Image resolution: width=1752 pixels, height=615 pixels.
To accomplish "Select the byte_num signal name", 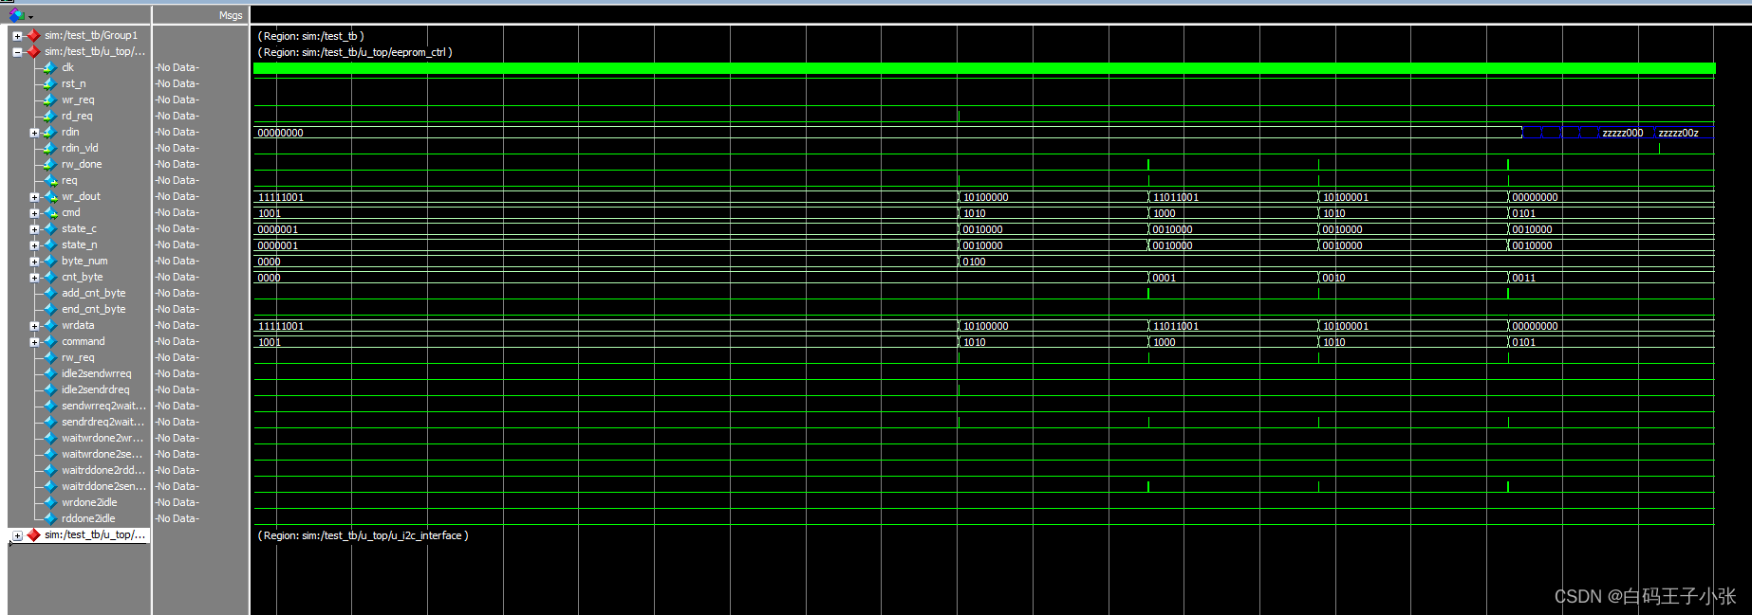I will [x=84, y=261].
